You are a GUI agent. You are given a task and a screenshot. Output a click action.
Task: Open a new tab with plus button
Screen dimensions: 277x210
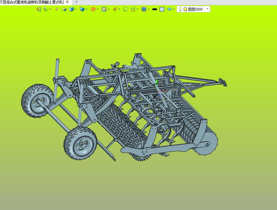point(77,2)
